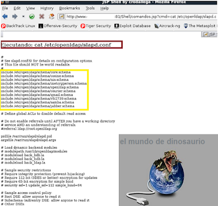Screen dimensions: 218x206
Task: Select the JSP tab
Action: point(209,34)
